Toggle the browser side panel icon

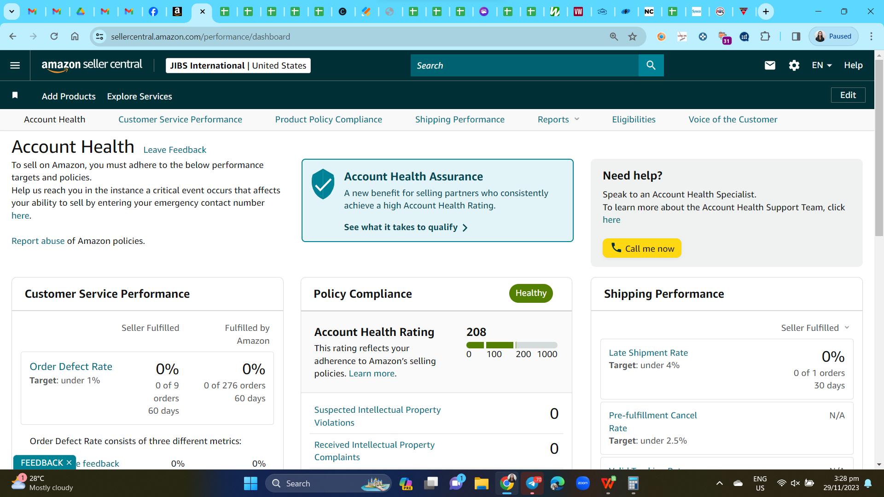[x=796, y=36]
